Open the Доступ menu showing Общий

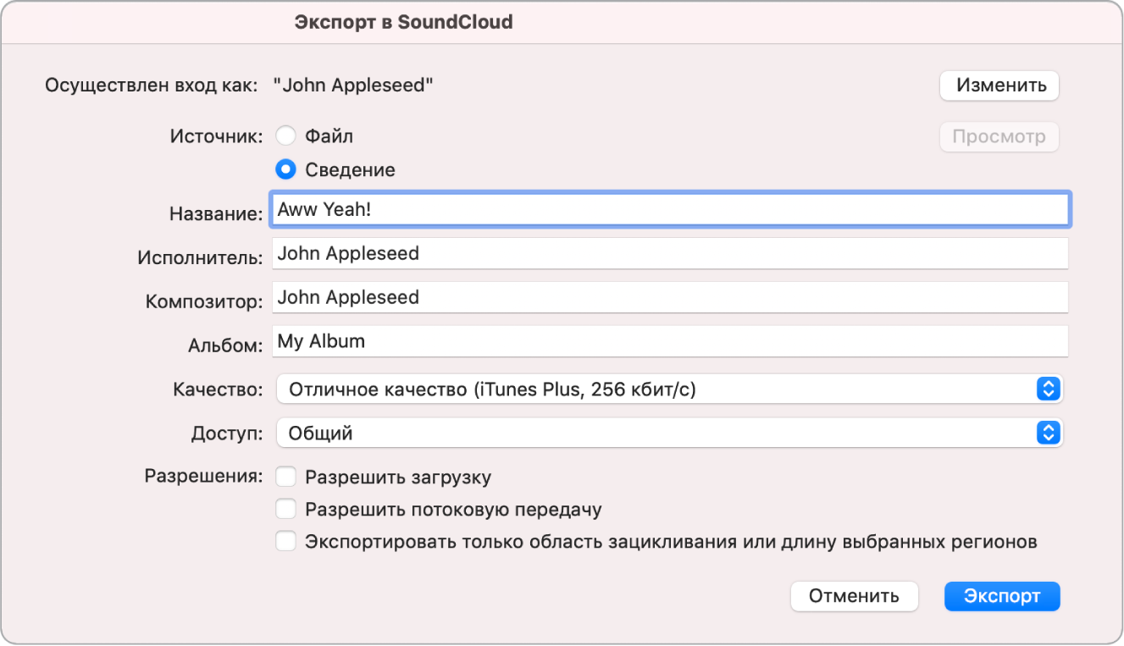(x=652, y=433)
